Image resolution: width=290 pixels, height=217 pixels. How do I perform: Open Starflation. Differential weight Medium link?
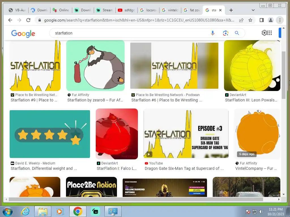tap(44, 168)
